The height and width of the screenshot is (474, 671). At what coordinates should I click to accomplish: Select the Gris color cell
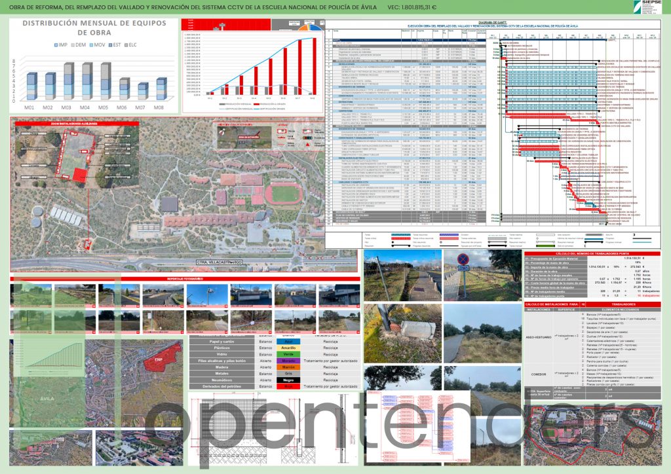288,374
